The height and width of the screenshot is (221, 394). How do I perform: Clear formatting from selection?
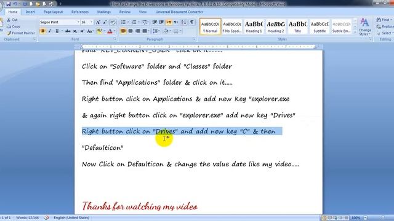click(x=113, y=22)
